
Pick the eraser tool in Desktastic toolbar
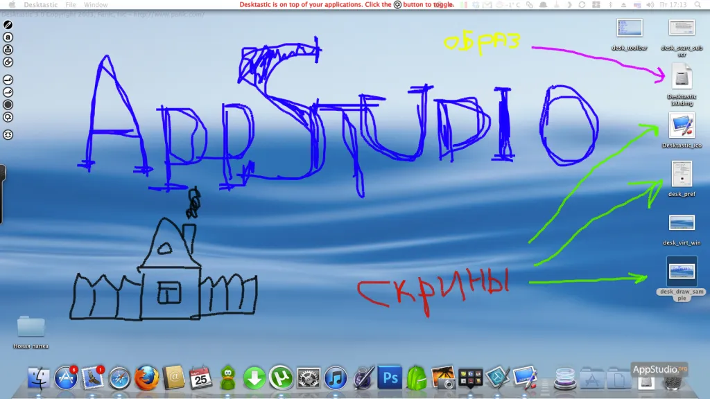click(8, 62)
